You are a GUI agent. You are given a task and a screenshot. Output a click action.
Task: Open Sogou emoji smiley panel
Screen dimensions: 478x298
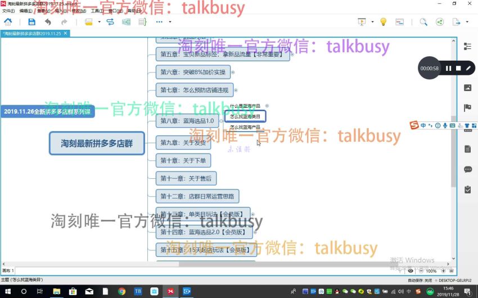coord(438,125)
